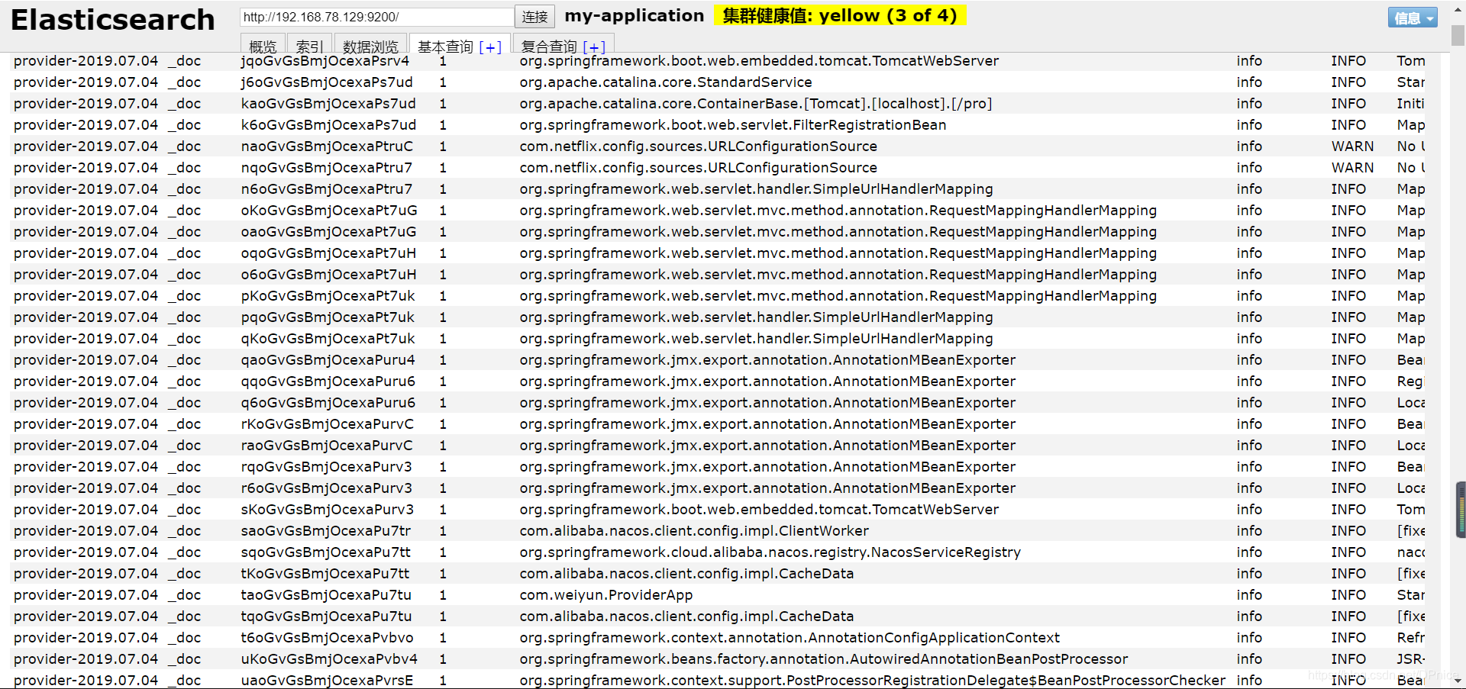Click the vertical scrollbar down arrow
The image size is (1466, 689).
[x=1458, y=681]
